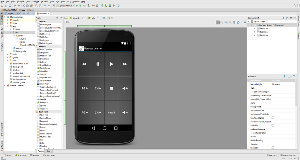The image size is (300, 160).
Task: Open the locale globe dropdown
Action: tap(104, 18)
